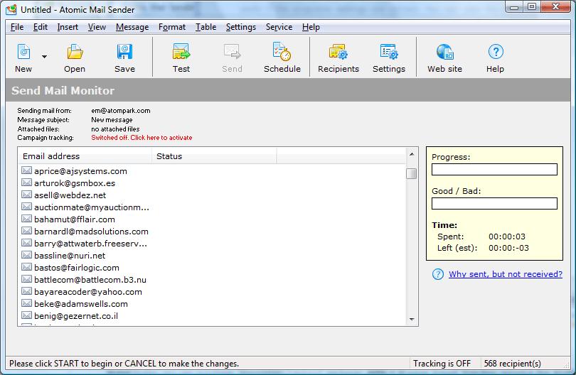Viewport: 576px width, 375px height.
Task: Expand the New button dropdown arrow
Action: point(45,57)
